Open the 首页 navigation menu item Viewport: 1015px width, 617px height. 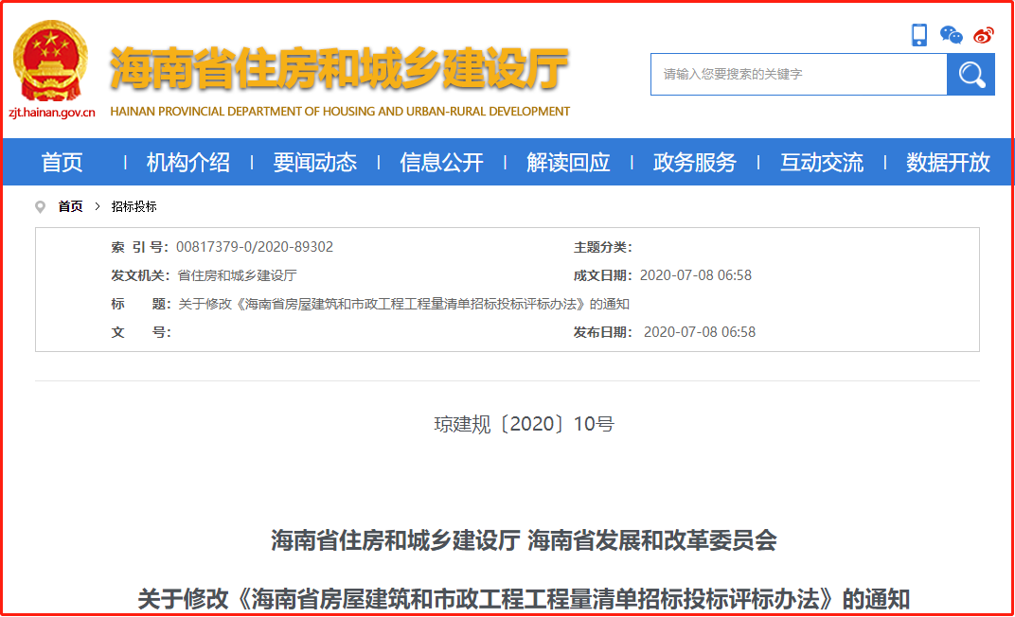point(62,163)
